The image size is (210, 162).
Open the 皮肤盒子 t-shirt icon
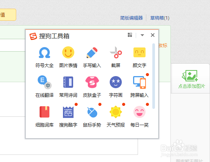click(92, 82)
